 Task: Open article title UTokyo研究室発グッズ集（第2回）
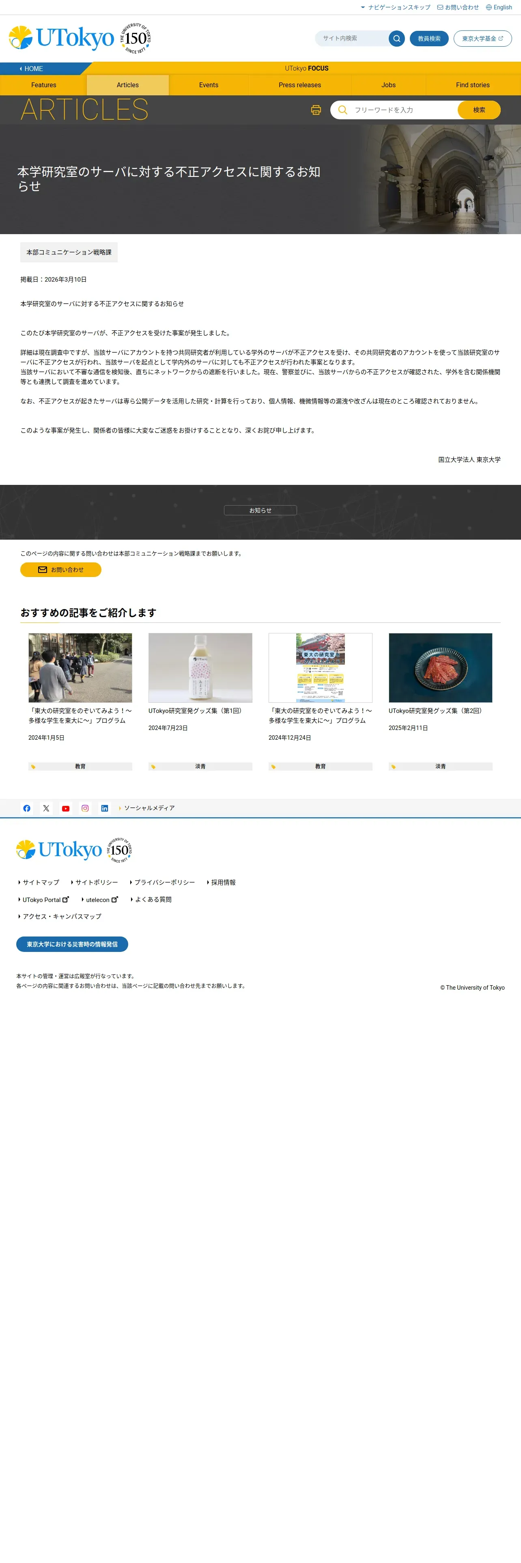click(x=437, y=710)
